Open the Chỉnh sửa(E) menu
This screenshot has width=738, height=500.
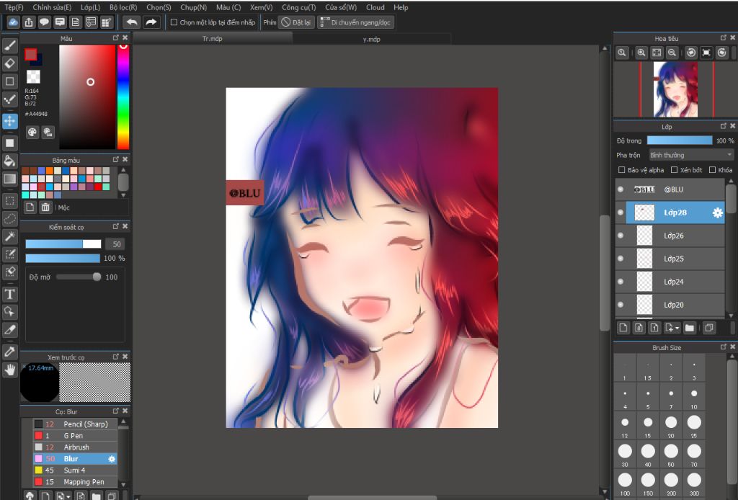52,7
